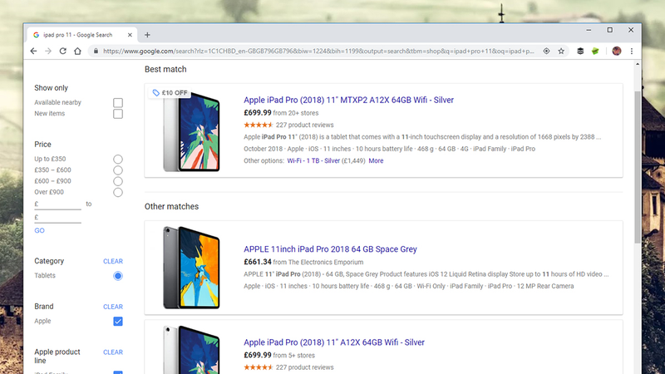The image size is (665, 374).
Task: Click the Best match silver iPad thumbnail
Action: click(x=191, y=132)
